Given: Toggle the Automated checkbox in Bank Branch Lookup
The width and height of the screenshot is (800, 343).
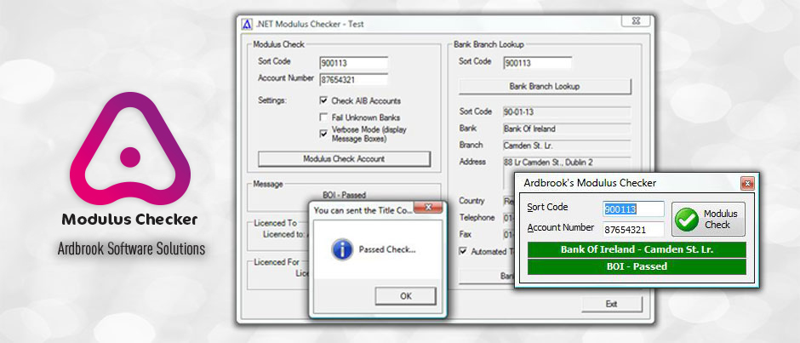Looking at the screenshot, I should click(463, 251).
